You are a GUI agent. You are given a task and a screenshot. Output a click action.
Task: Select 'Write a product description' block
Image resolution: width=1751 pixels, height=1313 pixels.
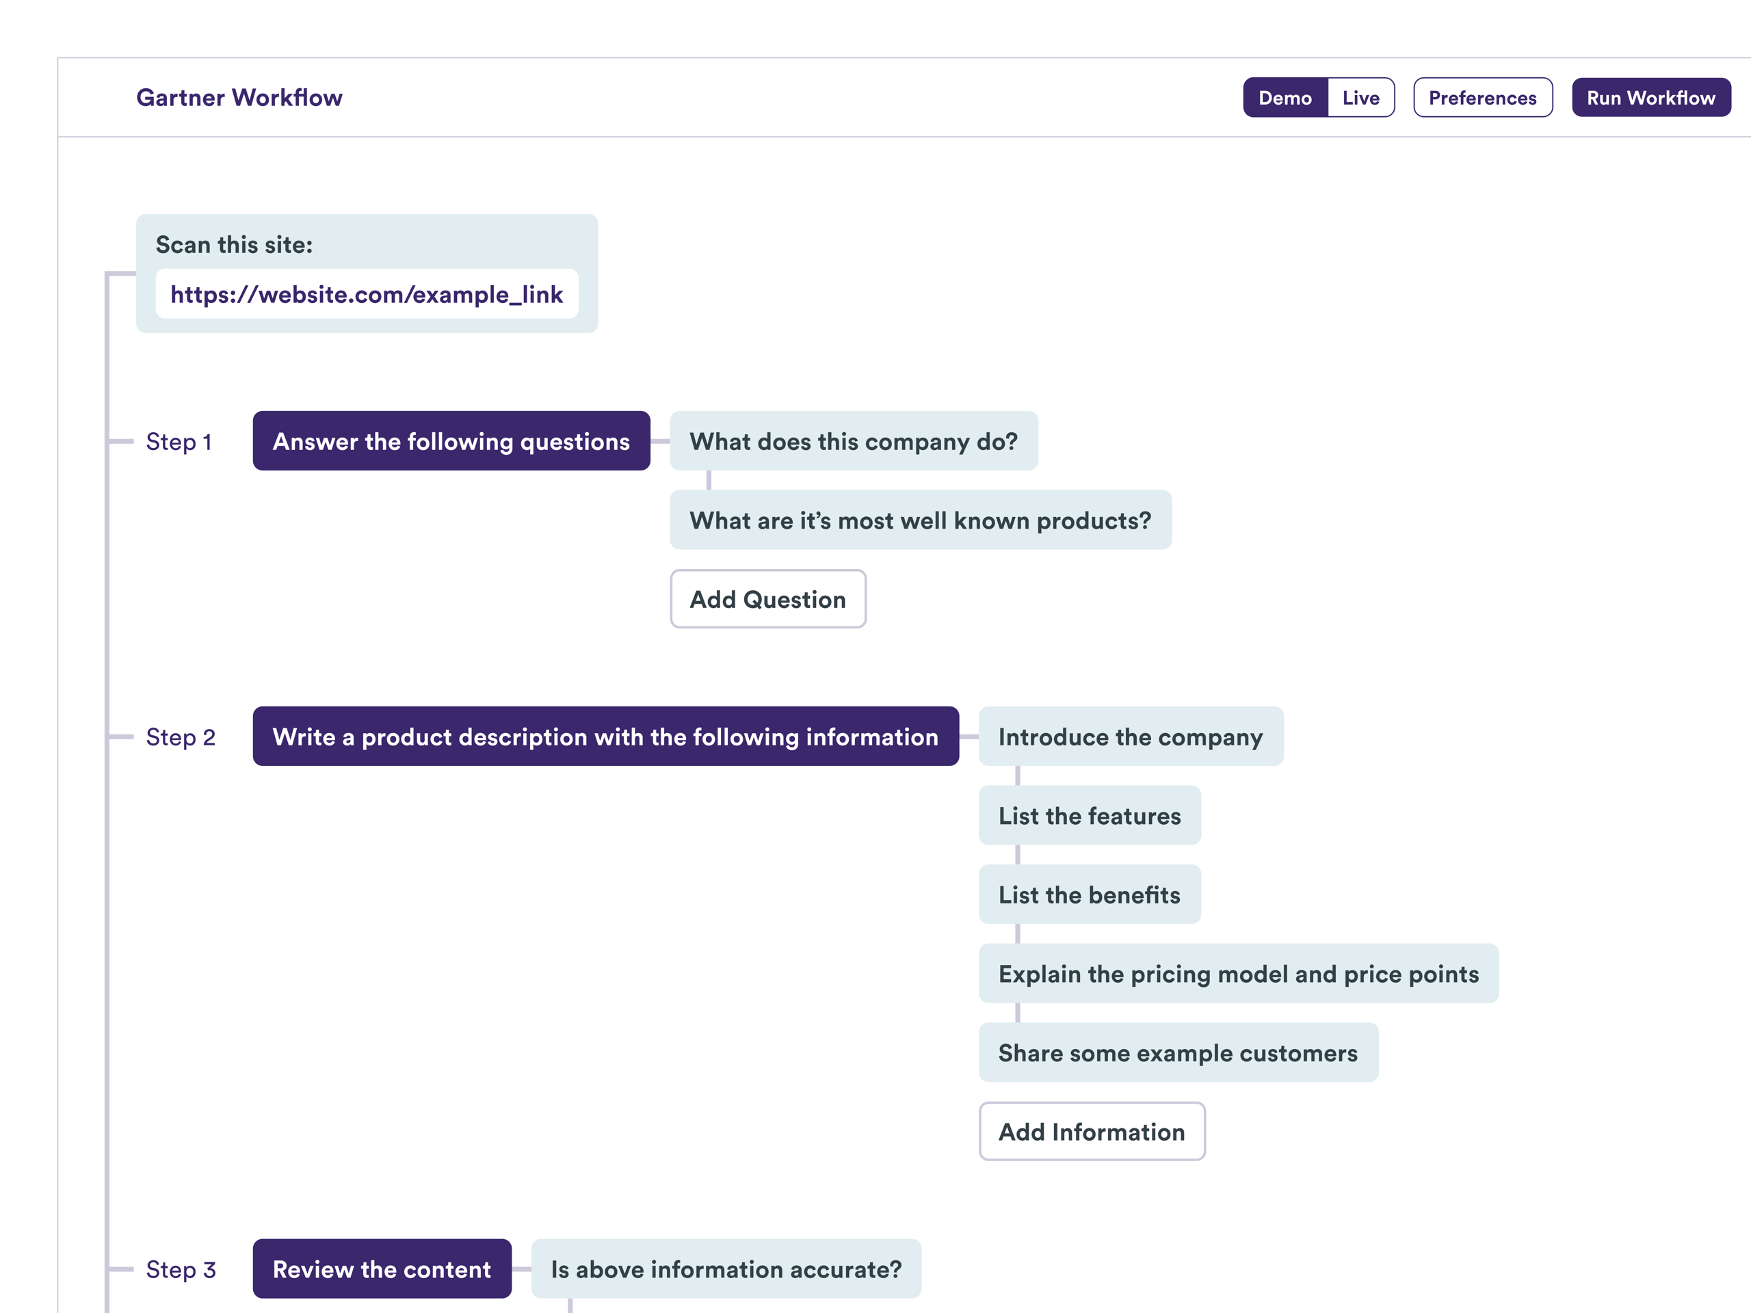click(605, 736)
